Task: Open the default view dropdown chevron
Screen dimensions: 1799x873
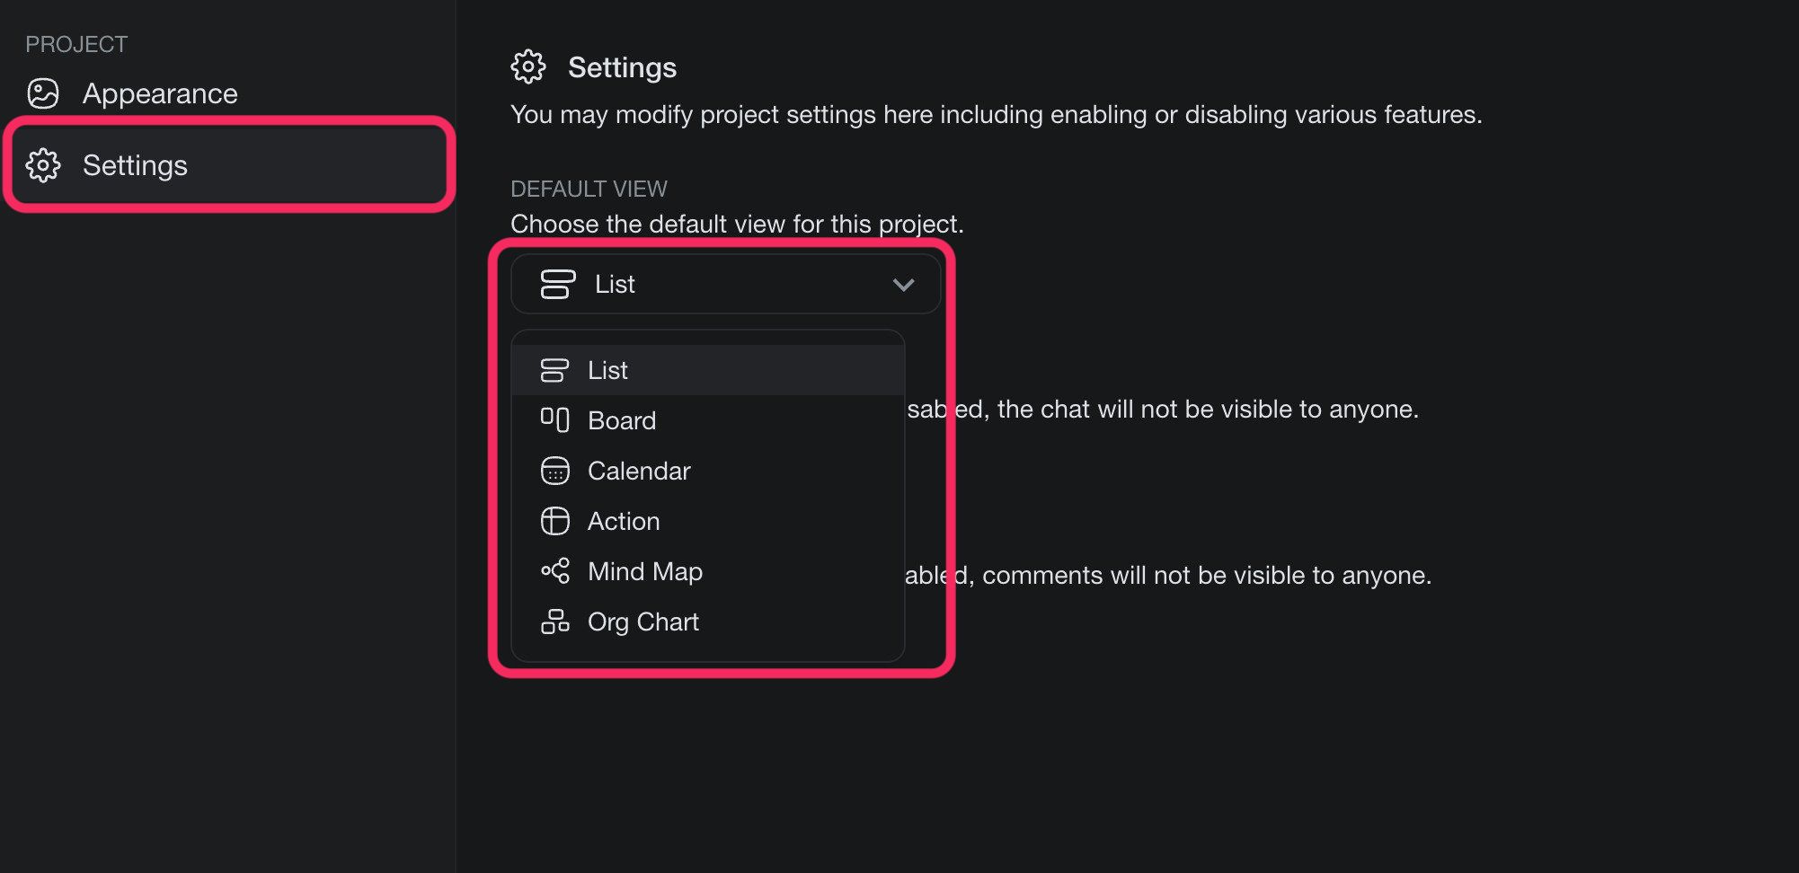Action: [903, 284]
